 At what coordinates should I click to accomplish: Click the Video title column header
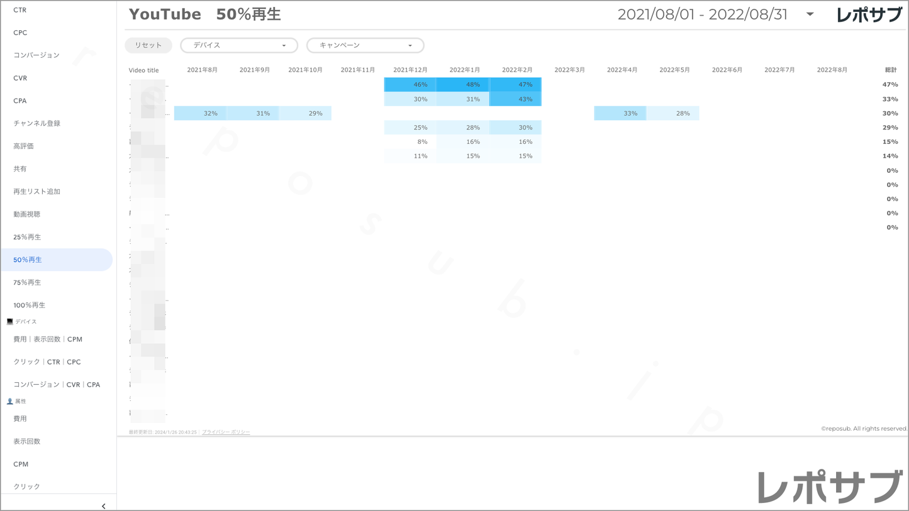click(143, 70)
